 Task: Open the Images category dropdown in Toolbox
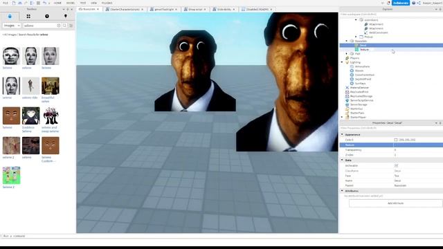point(12,26)
